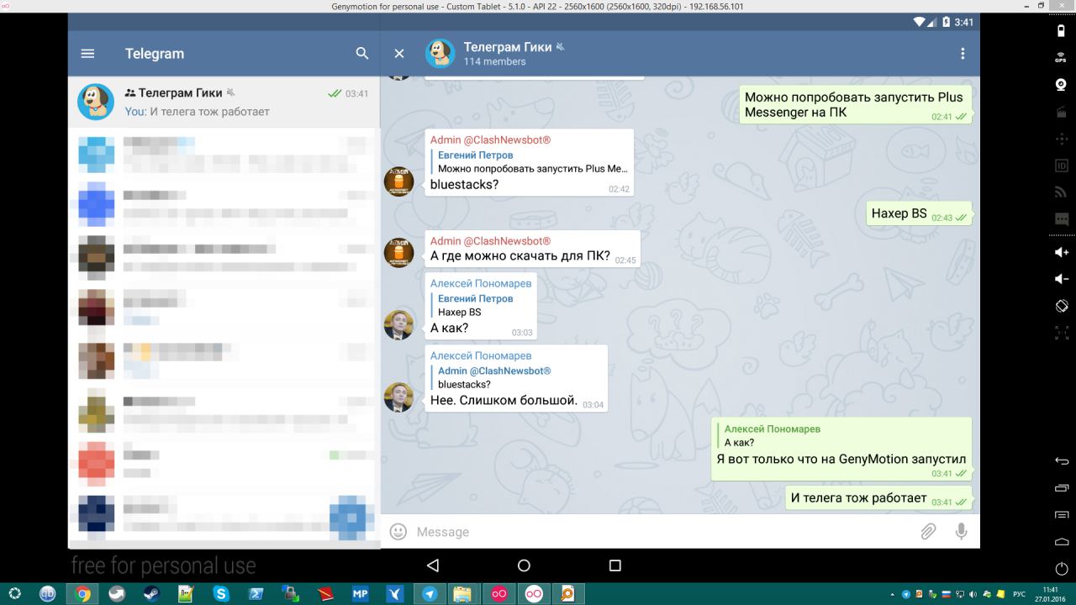
Task: Click Genymotion sidebar Home button
Action: coord(1061,542)
